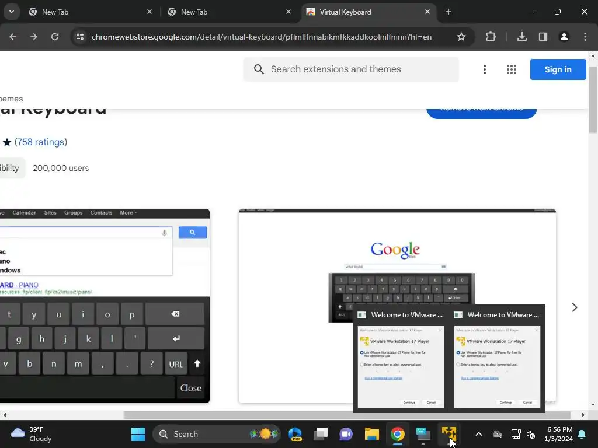Click the Search extensions and themes field
This screenshot has height=448, width=598.
click(x=351, y=69)
